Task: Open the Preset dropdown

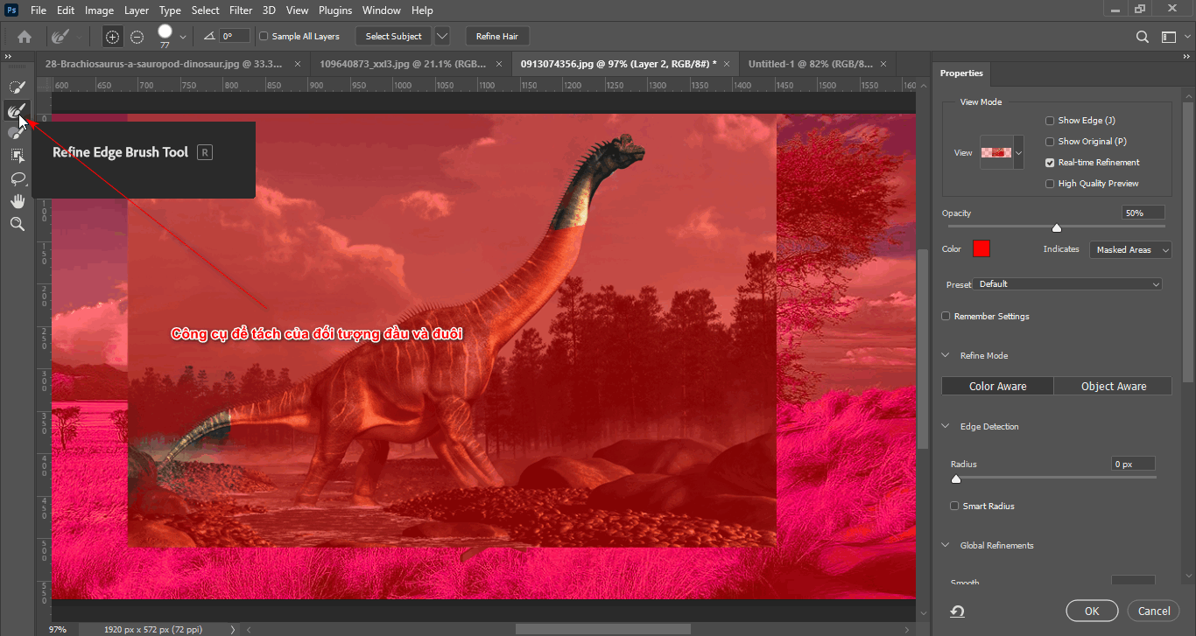Action: 1067,283
